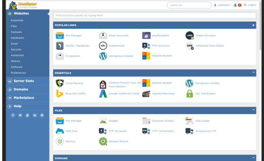The height and width of the screenshot is (161, 264).
Task: Click Wordpress Installer link under Essentials
Action: pos(207,83)
